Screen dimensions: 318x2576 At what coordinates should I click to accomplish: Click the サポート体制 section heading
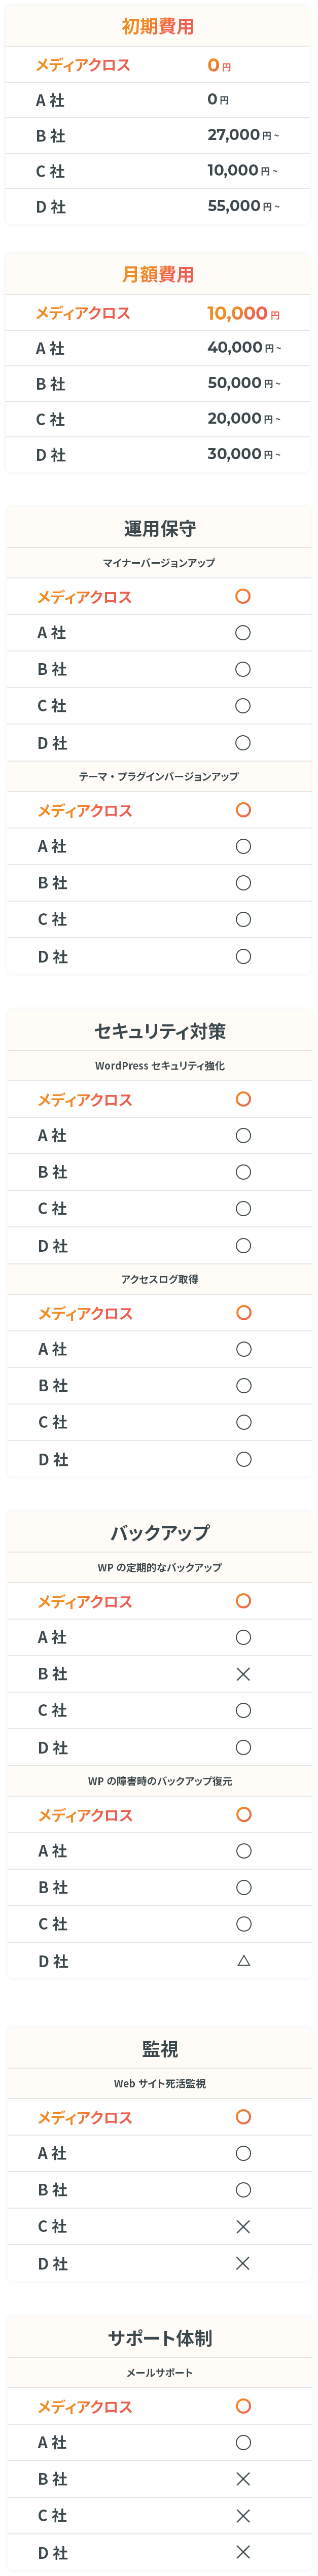[160, 2338]
